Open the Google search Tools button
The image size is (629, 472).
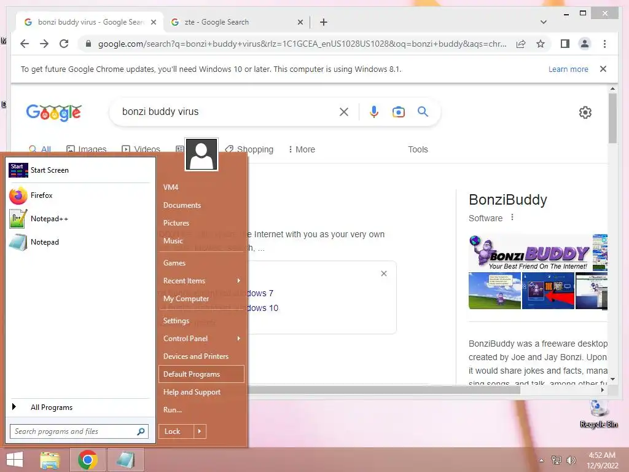[418, 149]
